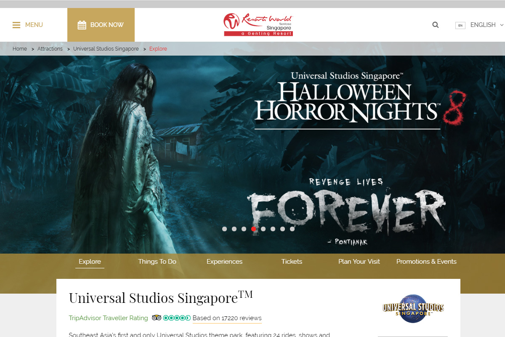Switch to the Tickets tab
Viewport: 505px width, 337px height.
point(292,262)
